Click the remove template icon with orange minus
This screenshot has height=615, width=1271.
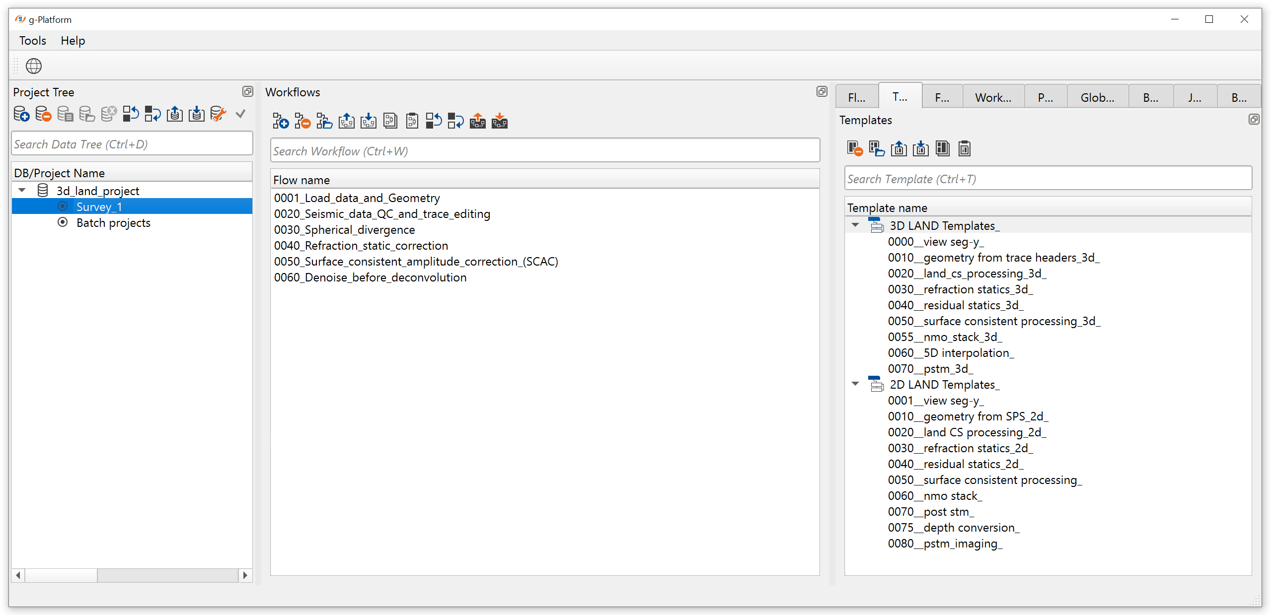(855, 149)
